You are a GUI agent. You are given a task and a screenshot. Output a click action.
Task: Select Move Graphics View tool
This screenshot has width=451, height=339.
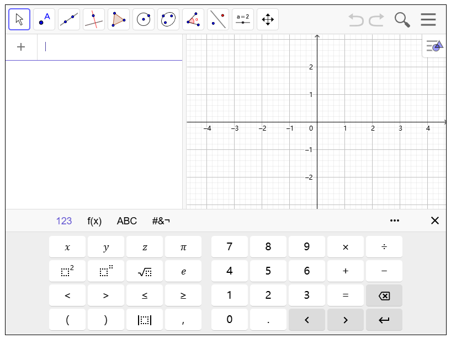coord(268,19)
